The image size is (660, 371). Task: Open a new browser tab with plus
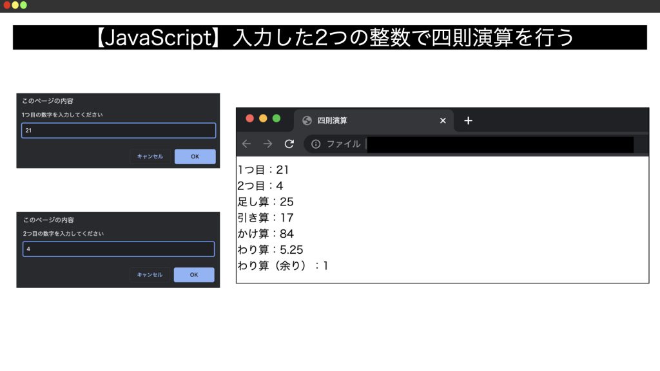click(x=468, y=120)
